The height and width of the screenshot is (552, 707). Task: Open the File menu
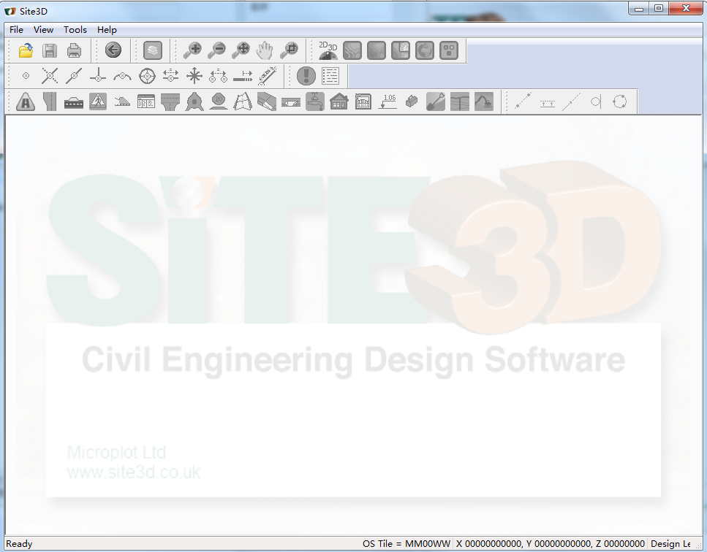(16, 30)
